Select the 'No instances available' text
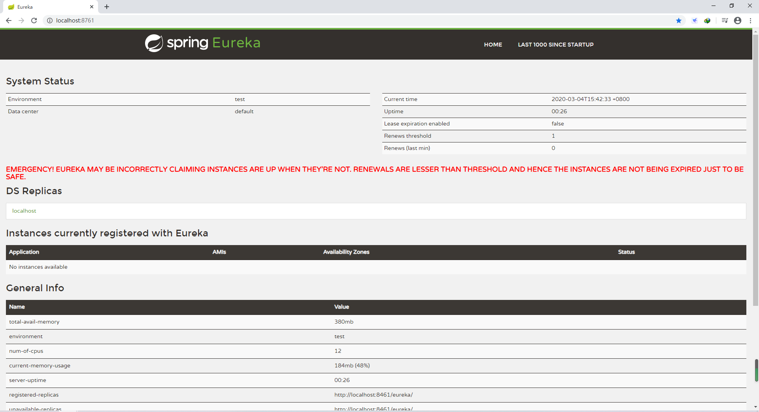Viewport: 759px width, 412px height. [x=38, y=267]
